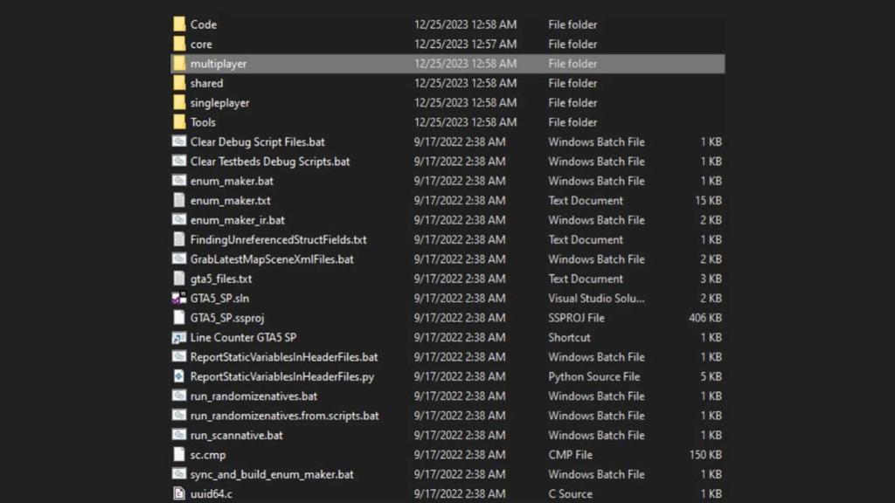Click the 'GTA5_SP.ssproj' file name
This screenshot has height=503, width=895.
pos(227,318)
